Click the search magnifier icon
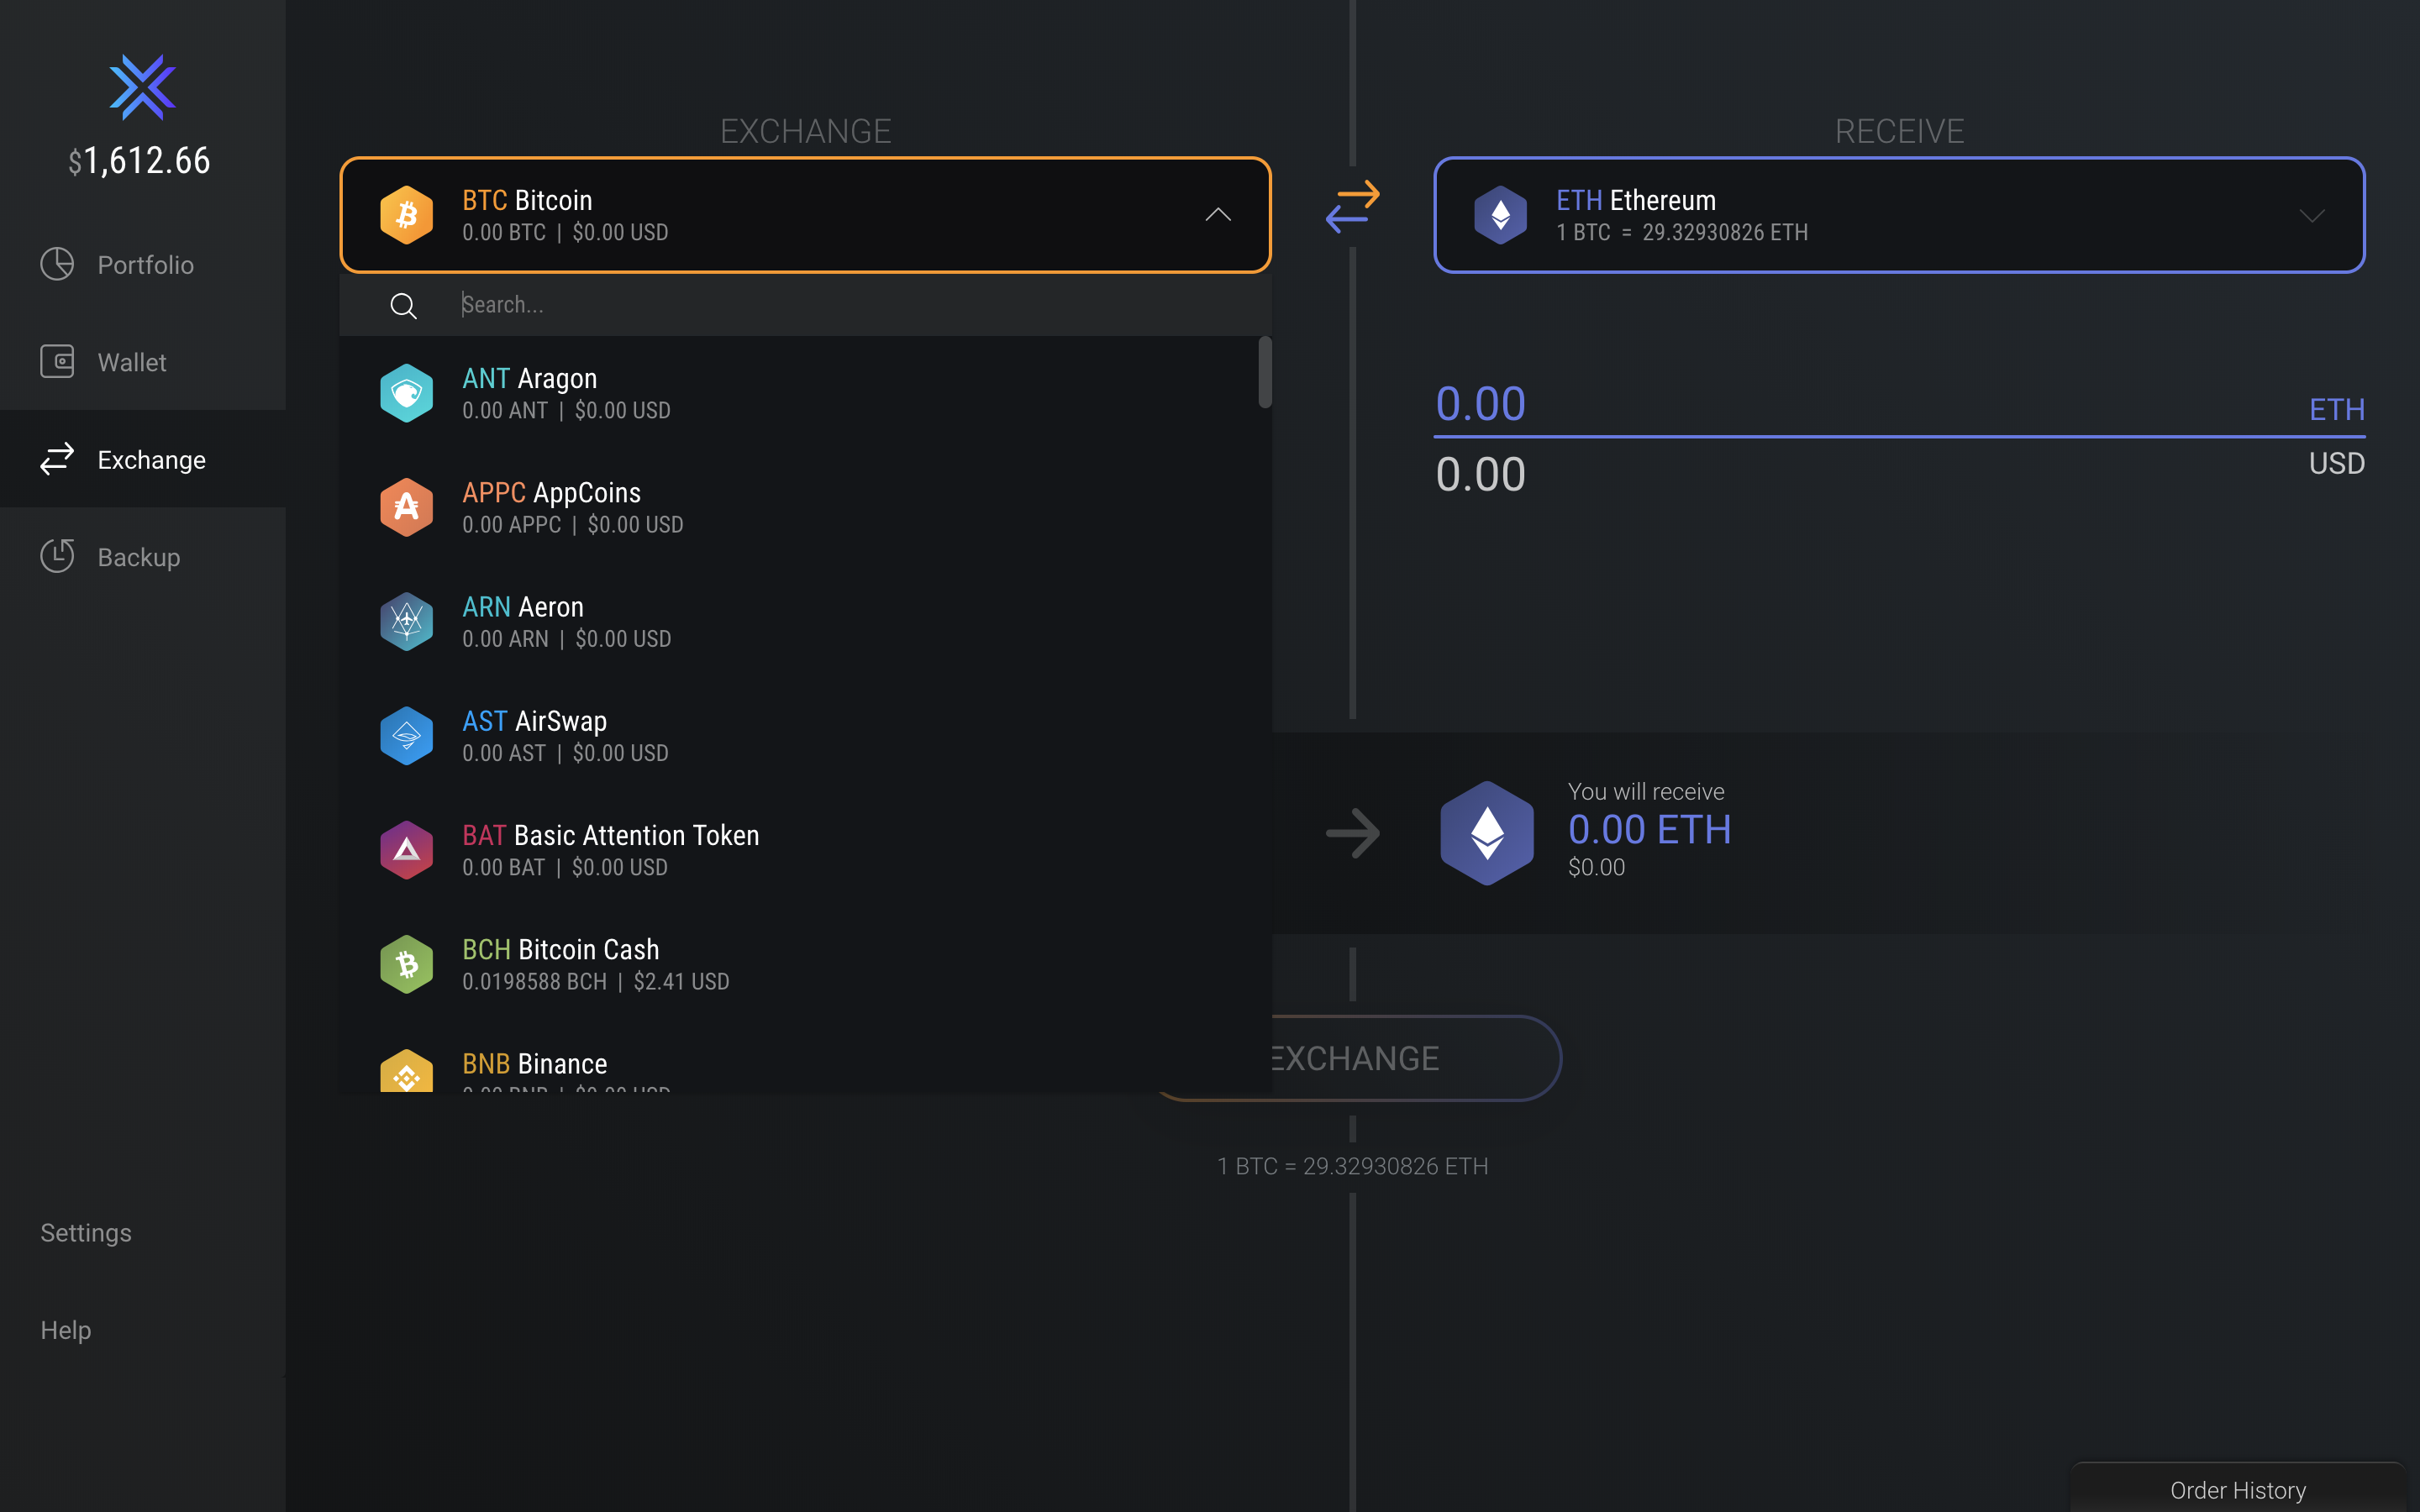The image size is (2420, 1512). [x=403, y=306]
